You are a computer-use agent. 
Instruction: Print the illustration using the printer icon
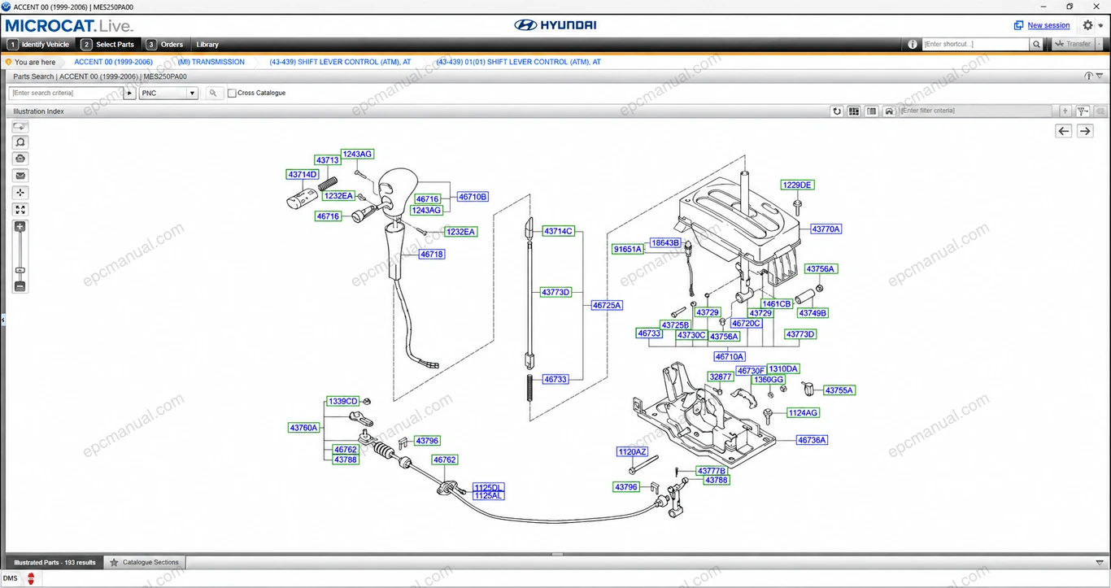click(x=20, y=159)
